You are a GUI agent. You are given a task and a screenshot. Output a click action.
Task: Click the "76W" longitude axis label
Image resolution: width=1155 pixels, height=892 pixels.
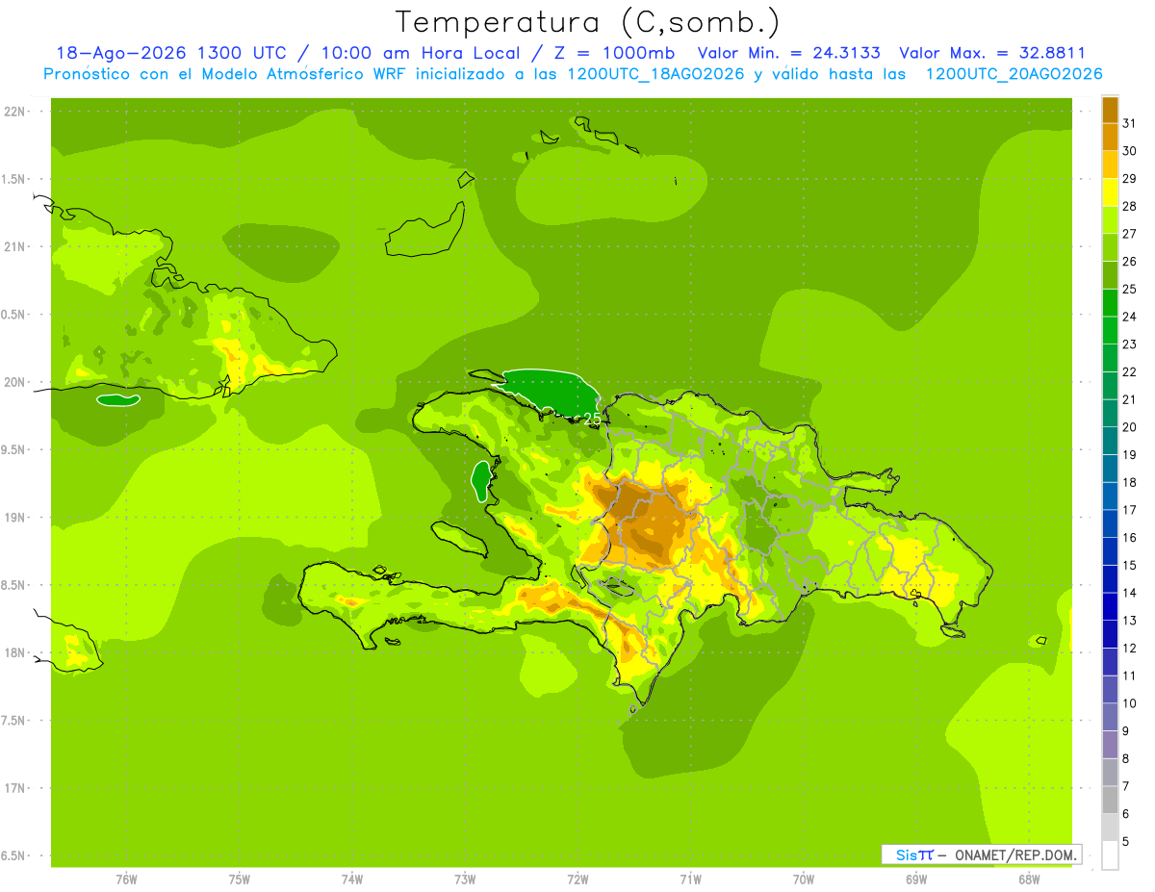[x=126, y=879]
